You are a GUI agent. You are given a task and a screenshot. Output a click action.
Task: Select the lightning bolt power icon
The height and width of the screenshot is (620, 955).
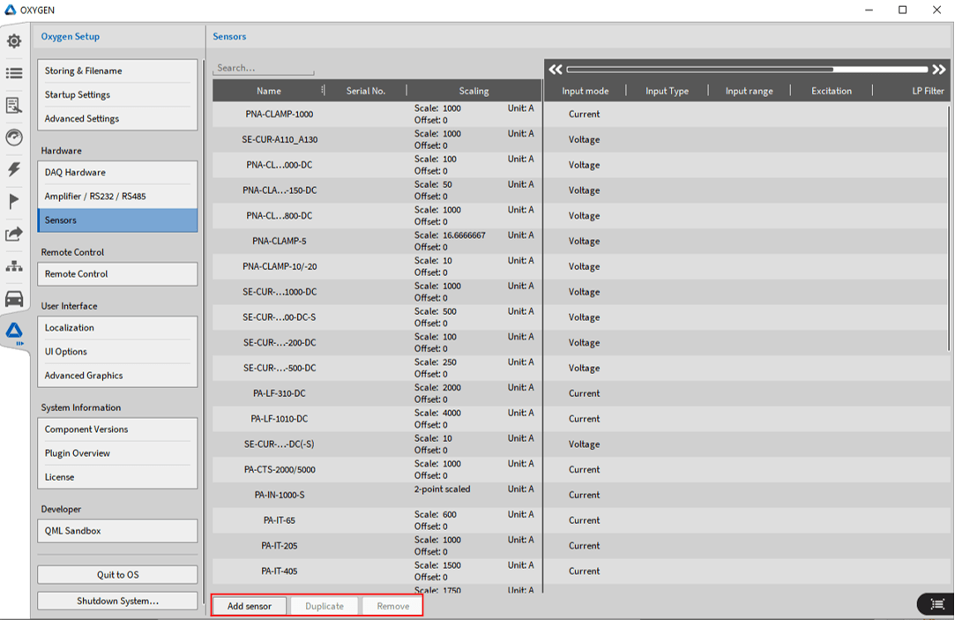14,169
